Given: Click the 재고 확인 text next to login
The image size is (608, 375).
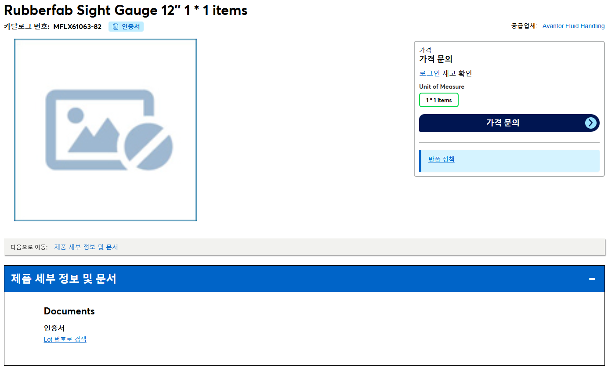Looking at the screenshot, I should (x=457, y=73).
